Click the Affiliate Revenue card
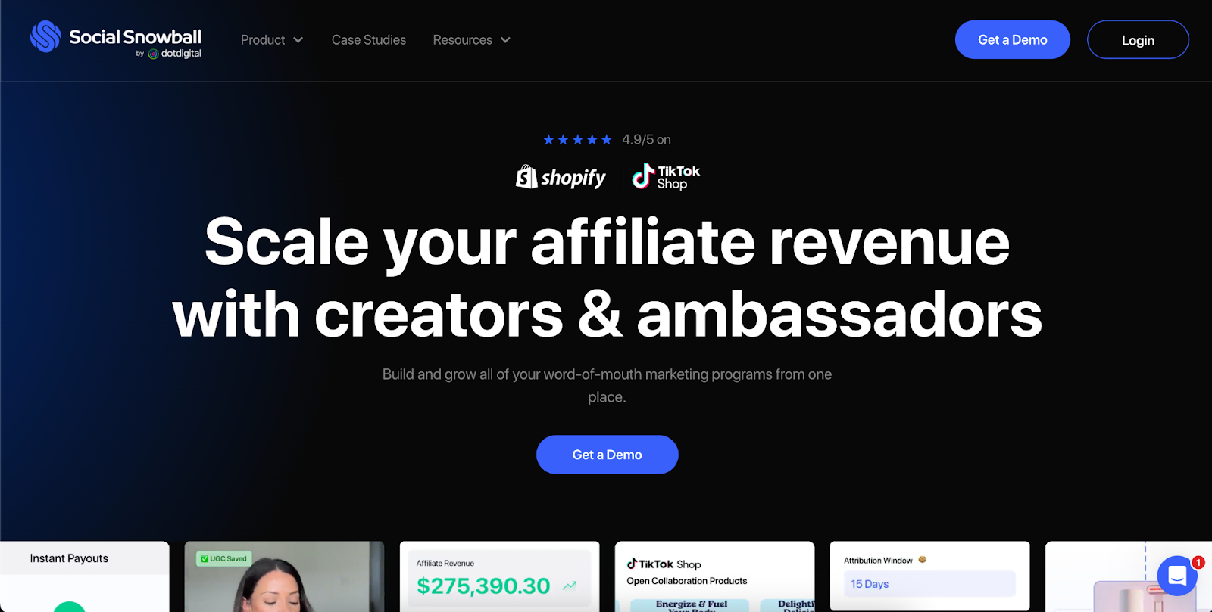Viewport: 1212px width, 612px height. pyautogui.click(x=500, y=576)
